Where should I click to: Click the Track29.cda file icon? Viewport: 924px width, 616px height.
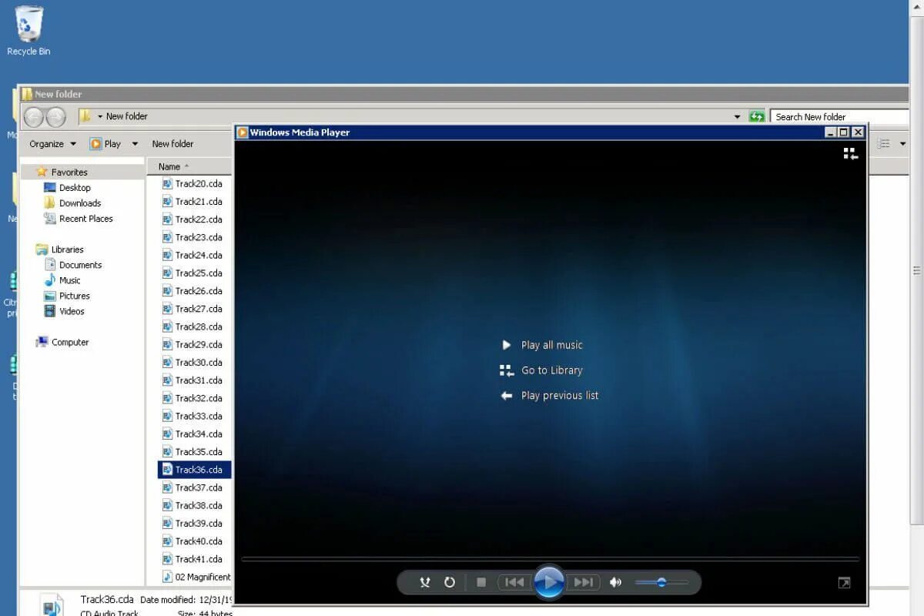(167, 344)
